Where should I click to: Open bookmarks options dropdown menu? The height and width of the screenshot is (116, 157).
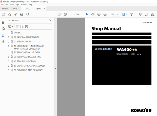tap(11, 26)
